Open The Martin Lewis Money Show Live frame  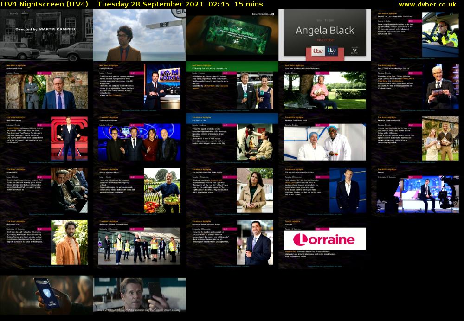[325, 191]
